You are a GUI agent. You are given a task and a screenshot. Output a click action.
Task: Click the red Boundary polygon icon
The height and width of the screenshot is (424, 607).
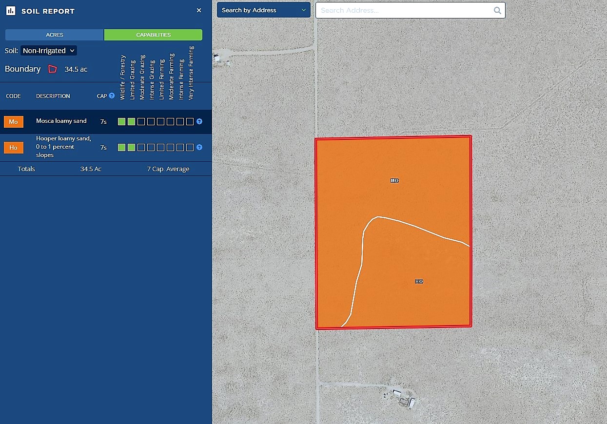(53, 69)
